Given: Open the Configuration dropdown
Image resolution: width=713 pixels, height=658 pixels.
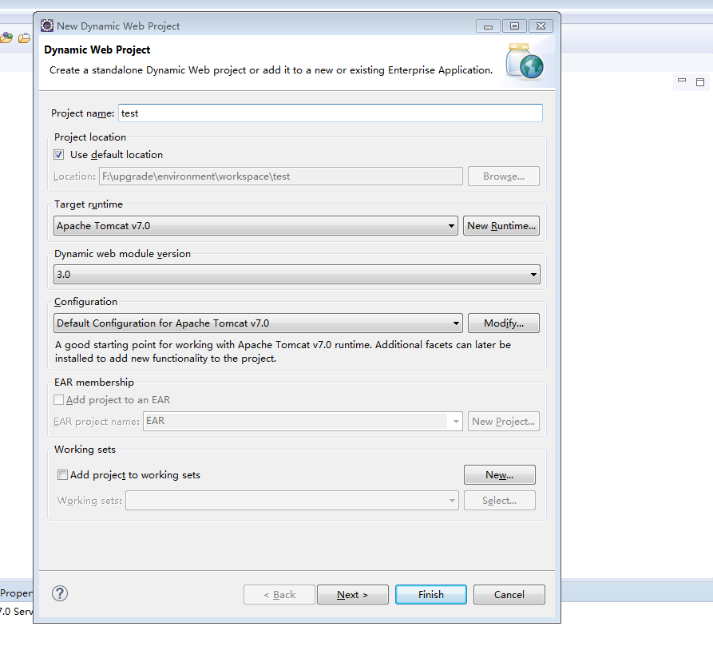Looking at the screenshot, I should pyautogui.click(x=258, y=323).
